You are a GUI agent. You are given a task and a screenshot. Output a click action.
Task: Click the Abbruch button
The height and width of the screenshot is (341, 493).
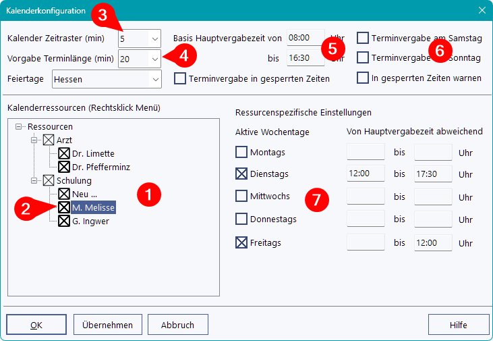177,325
